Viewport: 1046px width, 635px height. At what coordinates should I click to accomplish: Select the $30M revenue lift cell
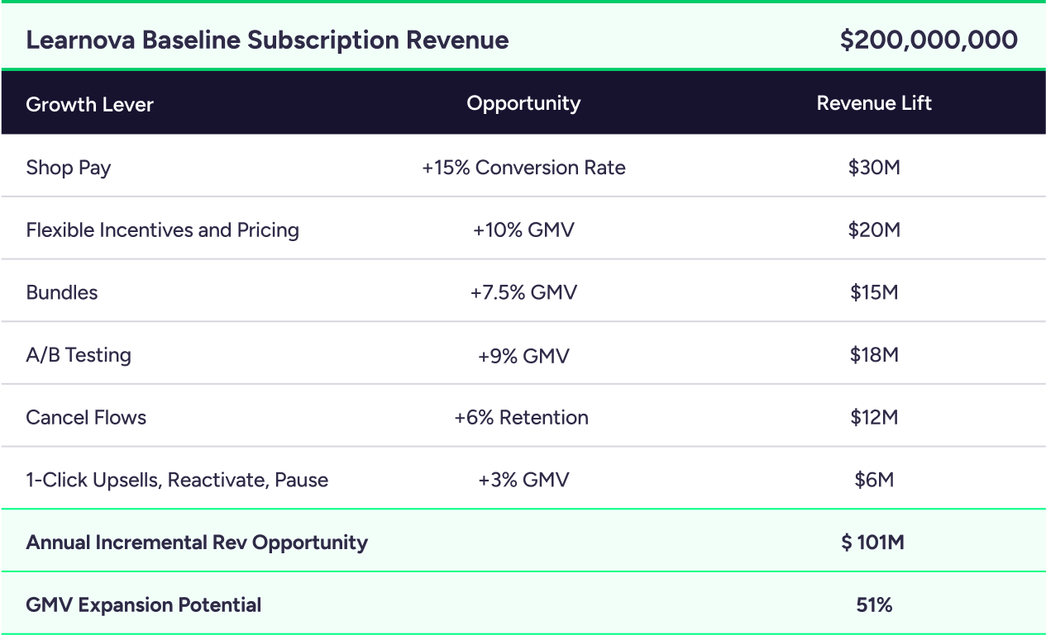click(x=874, y=168)
